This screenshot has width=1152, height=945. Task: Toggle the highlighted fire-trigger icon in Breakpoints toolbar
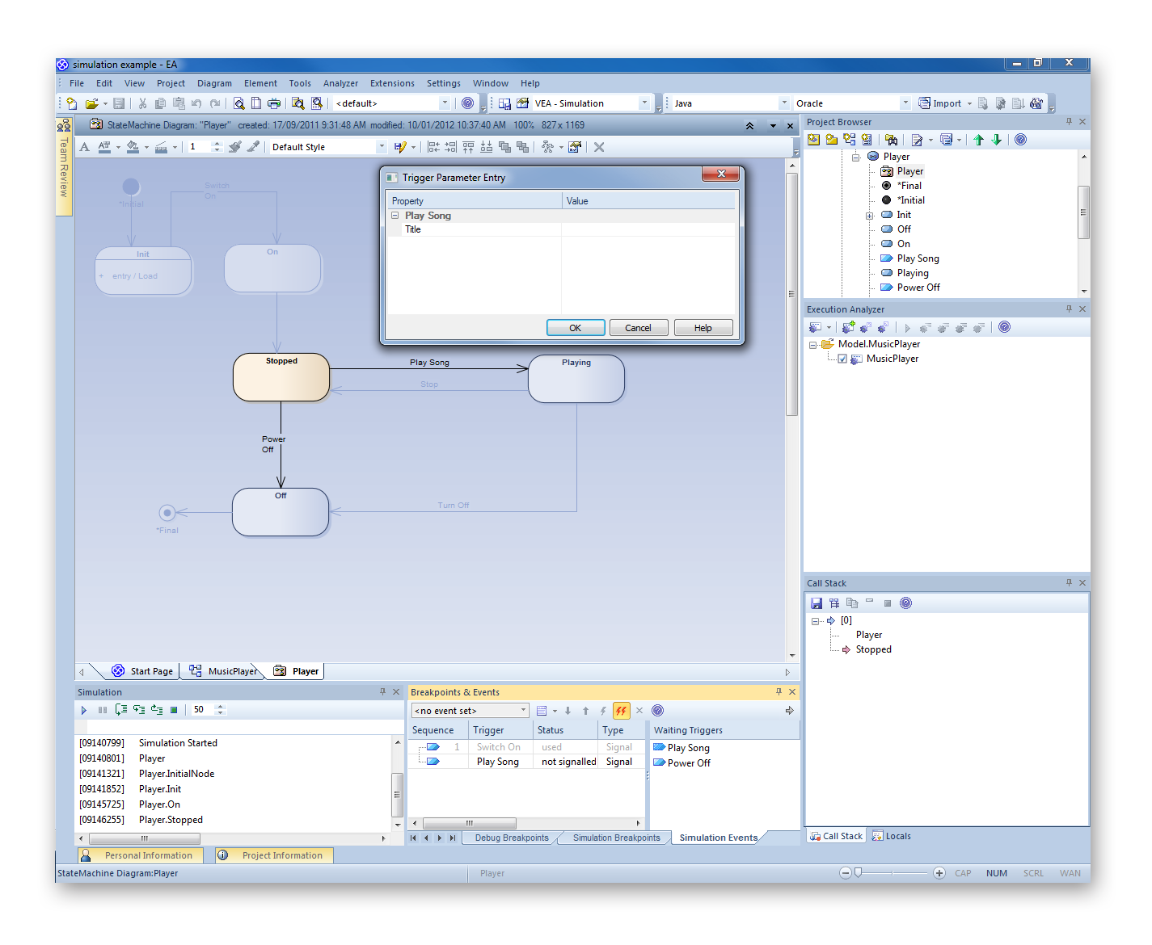[621, 711]
